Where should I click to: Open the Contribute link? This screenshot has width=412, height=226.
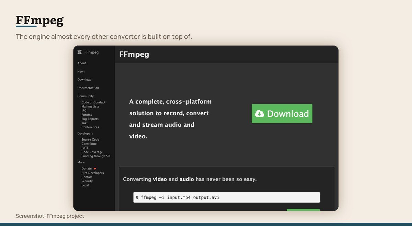pyautogui.click(x=89, y=144)
